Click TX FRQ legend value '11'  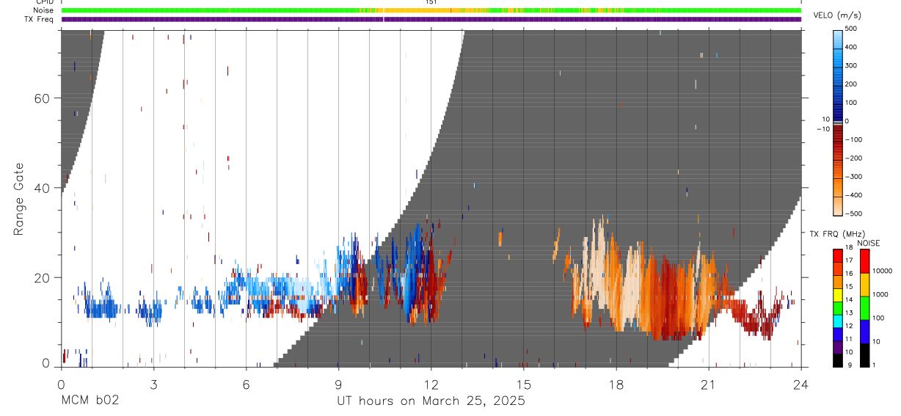849,339
